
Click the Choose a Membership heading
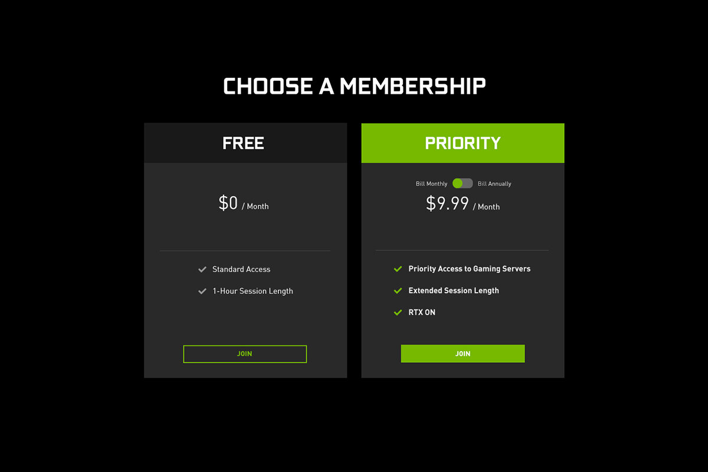tap(355, 86)
